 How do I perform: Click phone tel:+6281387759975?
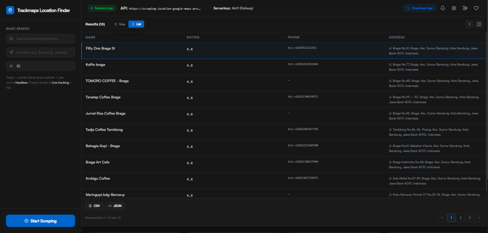pos(303,178)
